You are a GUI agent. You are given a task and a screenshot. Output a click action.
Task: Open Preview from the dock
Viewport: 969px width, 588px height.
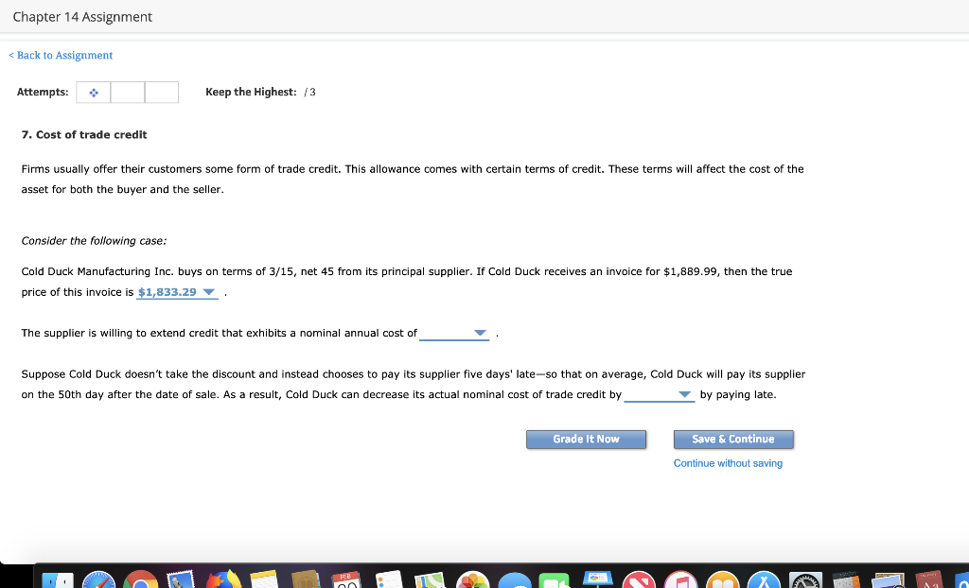click(x=889, y=580)
